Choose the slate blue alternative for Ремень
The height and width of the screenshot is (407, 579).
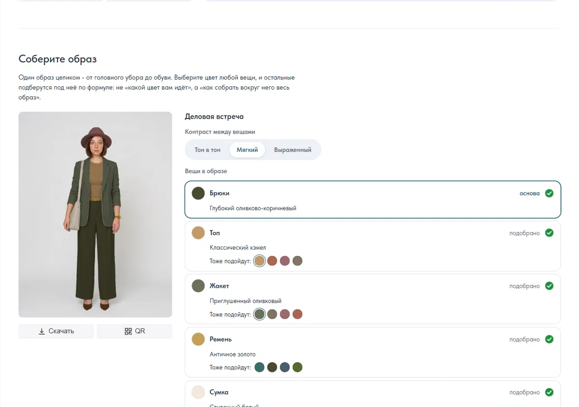[285, 367]
